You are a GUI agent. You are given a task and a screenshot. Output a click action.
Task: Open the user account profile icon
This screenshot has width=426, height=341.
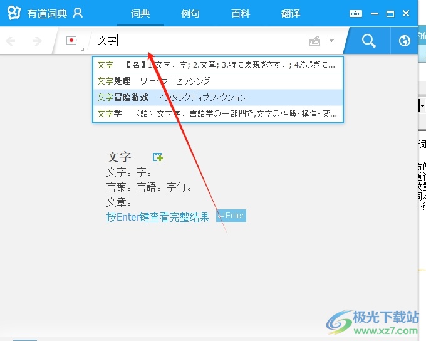[x=78, y=13]
